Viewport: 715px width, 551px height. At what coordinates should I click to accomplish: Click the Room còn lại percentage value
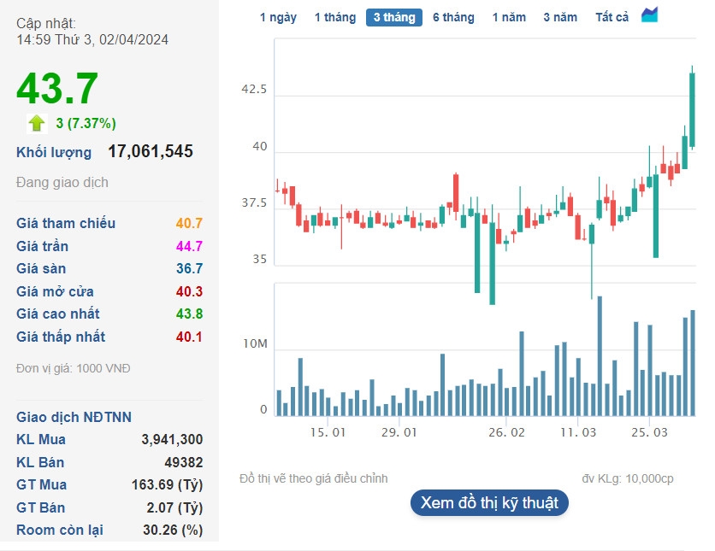tap(173, 530)
